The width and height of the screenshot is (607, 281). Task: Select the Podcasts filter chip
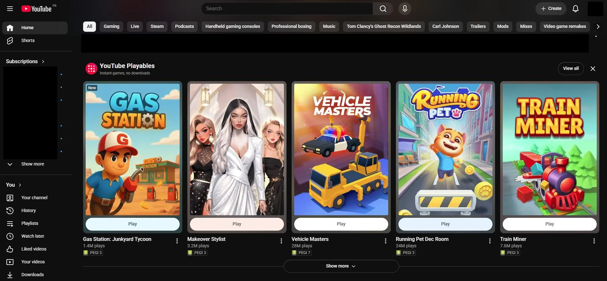click(x=184, y=27)
